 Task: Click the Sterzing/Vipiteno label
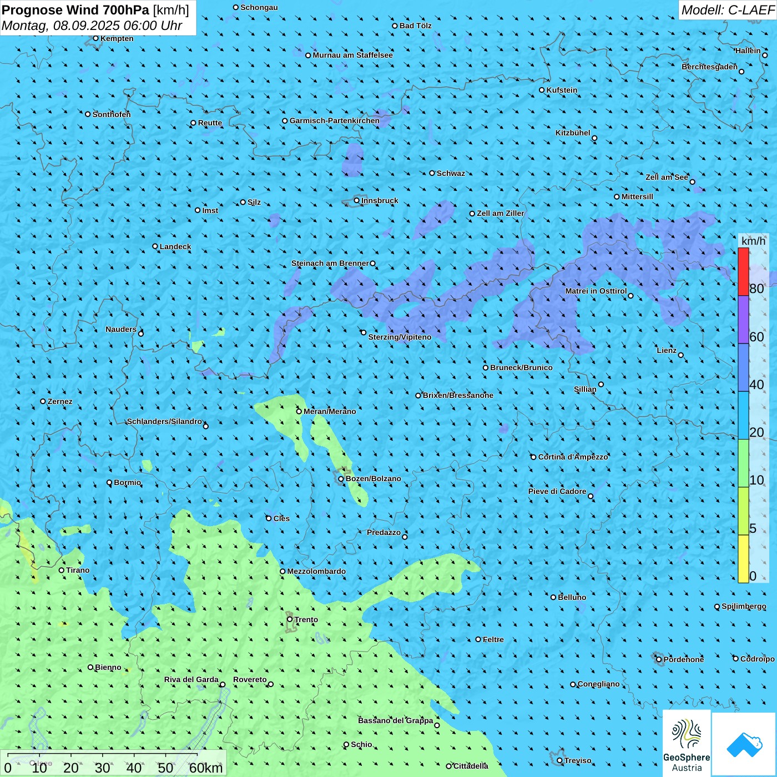400,337
